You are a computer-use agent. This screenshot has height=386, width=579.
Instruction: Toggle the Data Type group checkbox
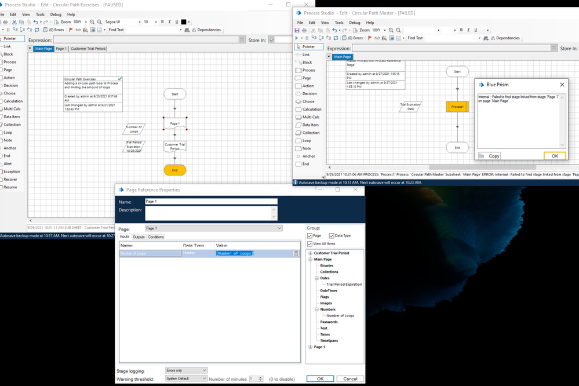(x=331, y=236)
